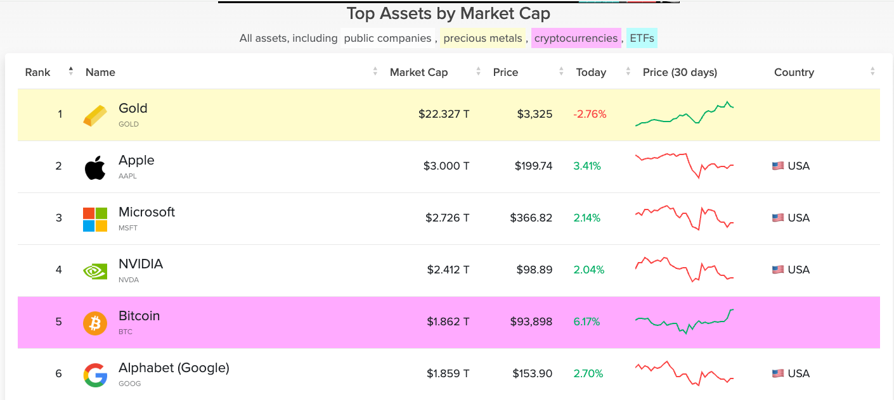894x400 pixels.
Task: Click the USA flag in NVIDIA row
Action: [x=778, y=270]
